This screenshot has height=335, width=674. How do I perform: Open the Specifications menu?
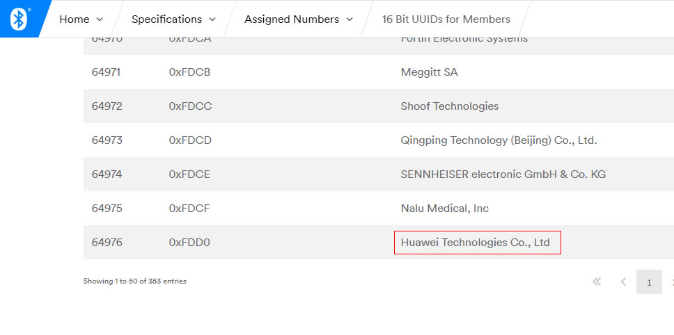click(x=166, y=19)
